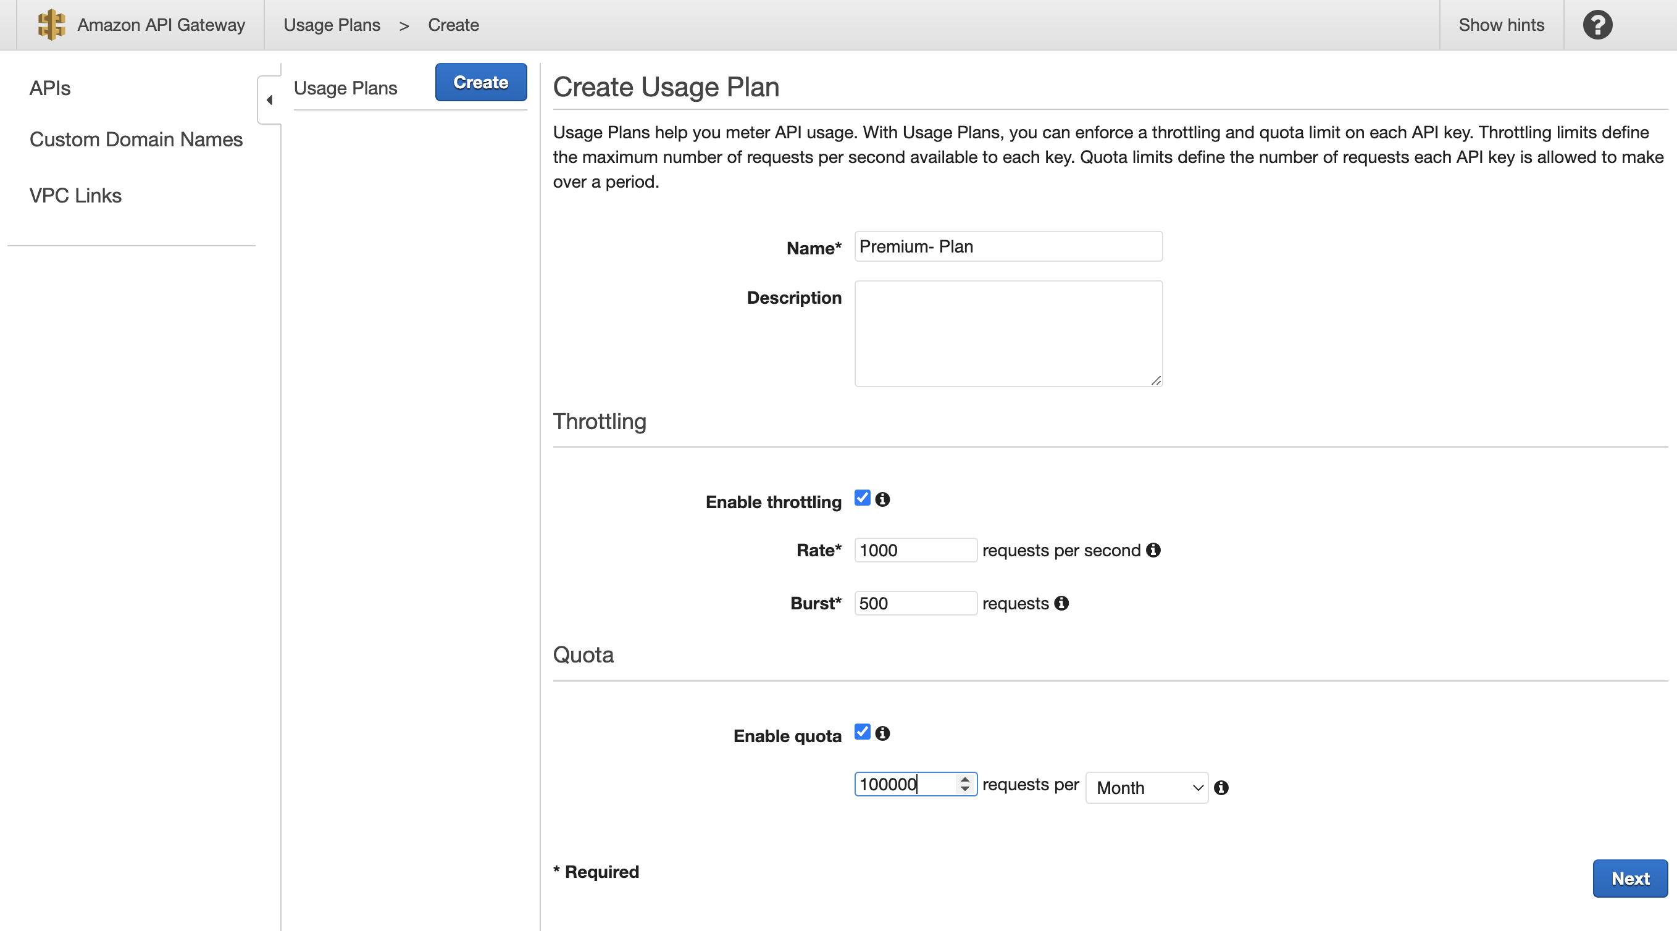Click inside the Description textarea
This screenshot has width=1677, height=931.
coord(1008,333)
